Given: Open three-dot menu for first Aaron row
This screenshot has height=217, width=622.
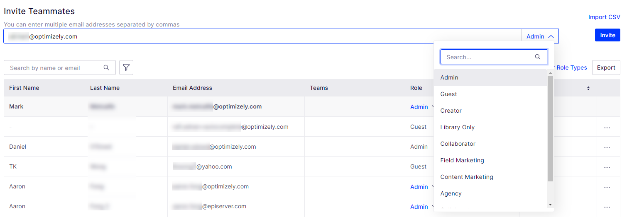Looking at the screenshot, I should coord(607,187).
